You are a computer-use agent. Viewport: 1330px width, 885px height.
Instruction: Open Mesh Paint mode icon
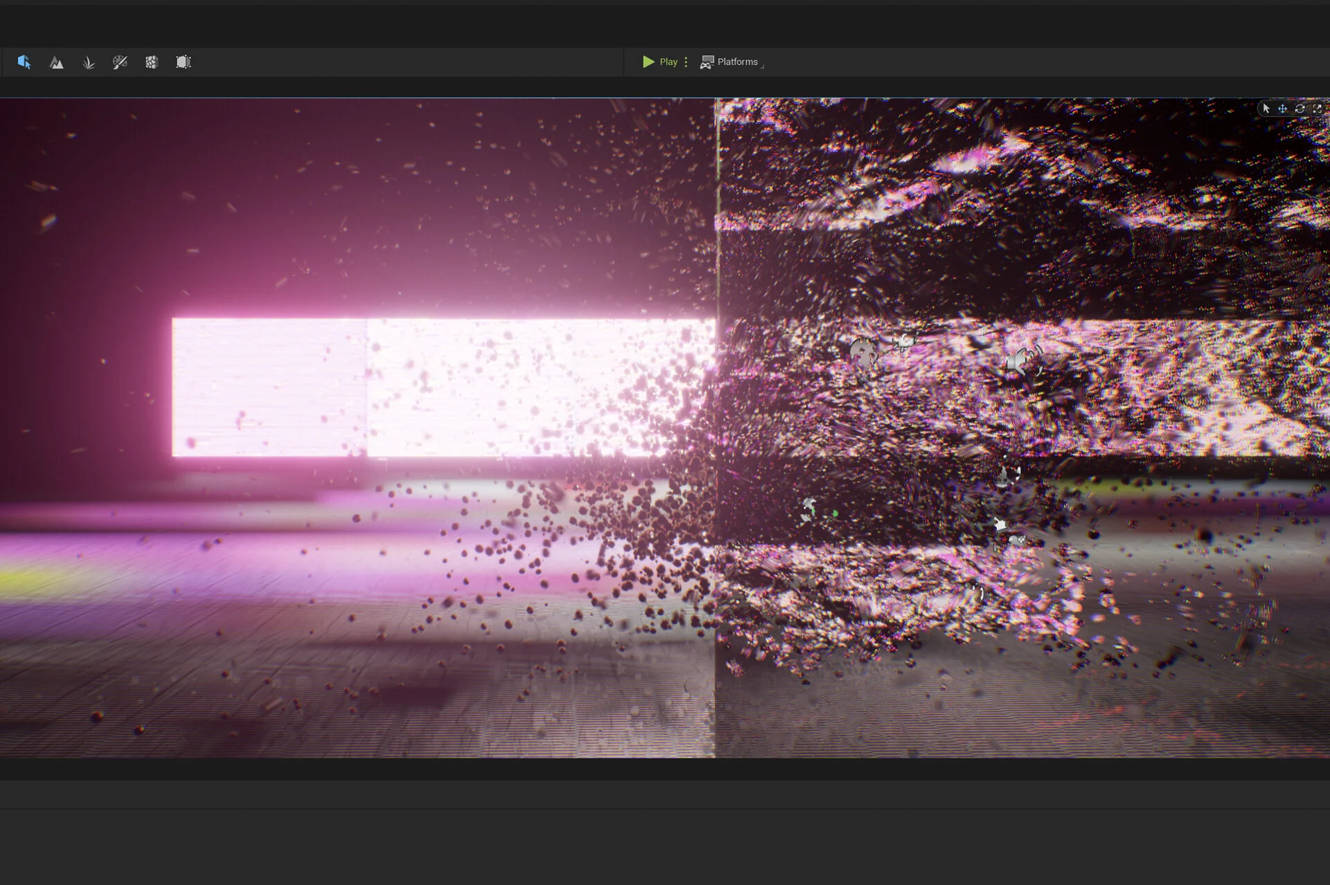tap(120, 62)
